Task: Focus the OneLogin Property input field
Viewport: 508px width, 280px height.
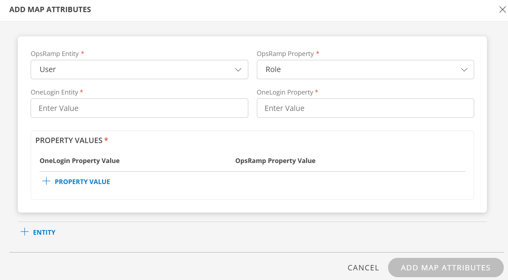Action: (x=365, y=108)
